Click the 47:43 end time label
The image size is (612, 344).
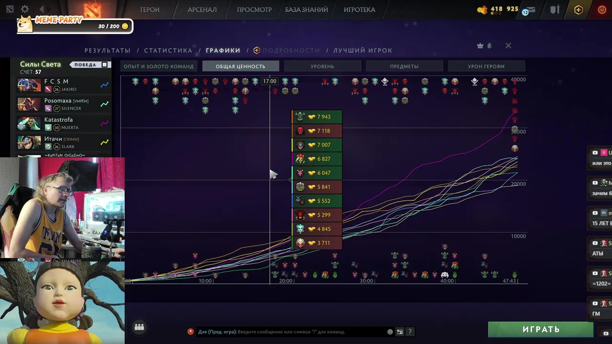pos(510,281)
